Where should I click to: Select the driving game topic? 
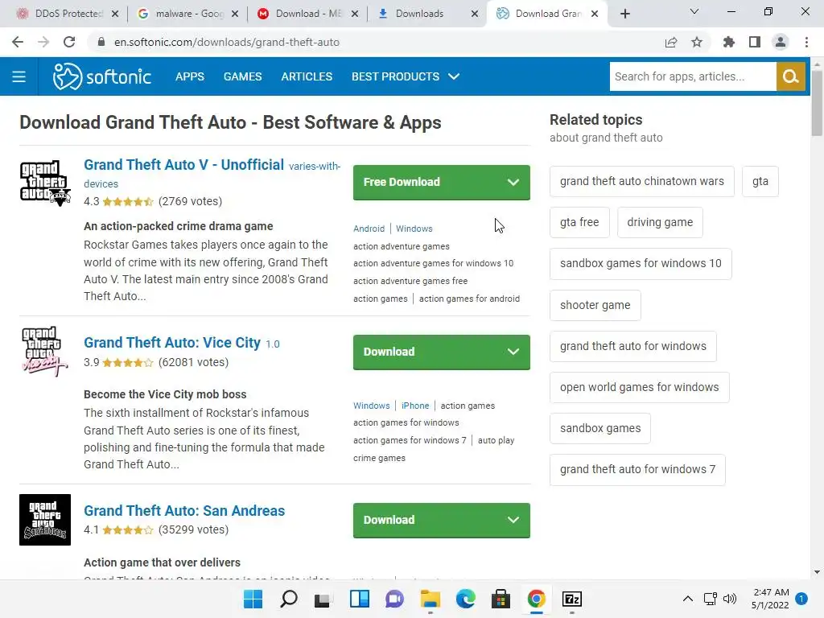click(x=660, y=222)
